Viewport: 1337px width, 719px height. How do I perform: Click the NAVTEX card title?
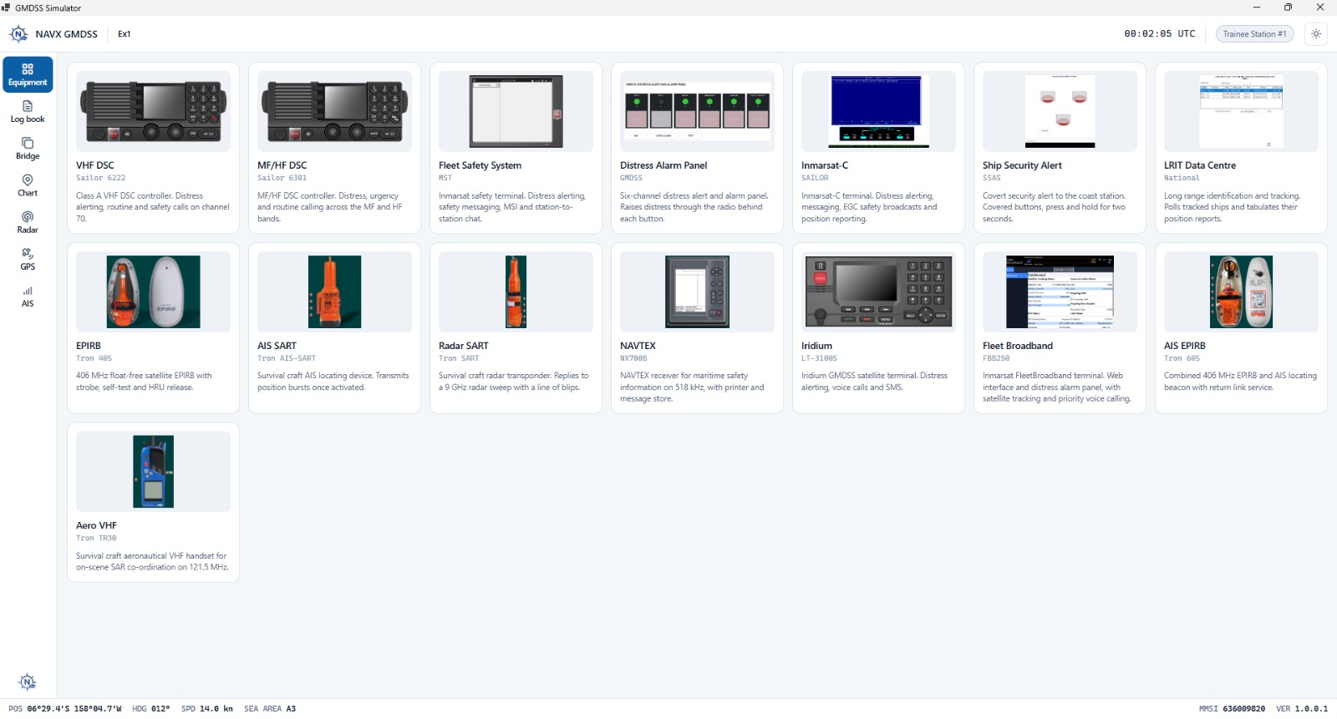click(x=638, y=346)
